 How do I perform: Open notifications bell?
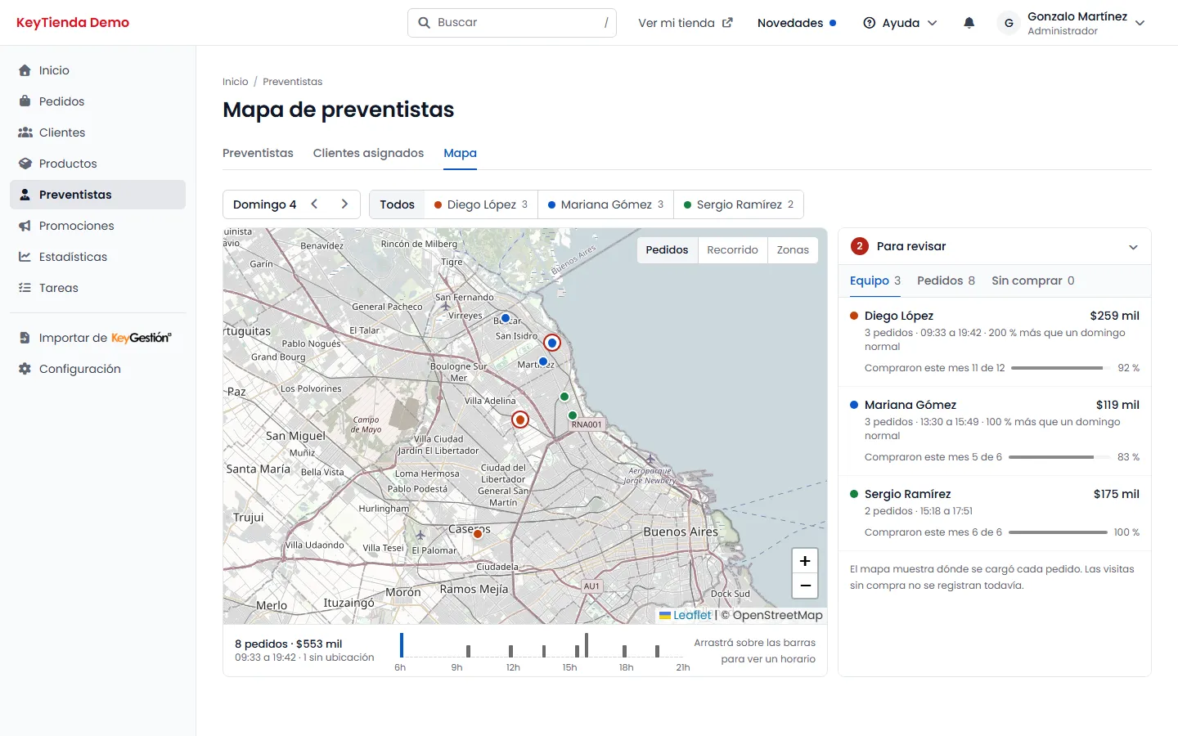969,23
